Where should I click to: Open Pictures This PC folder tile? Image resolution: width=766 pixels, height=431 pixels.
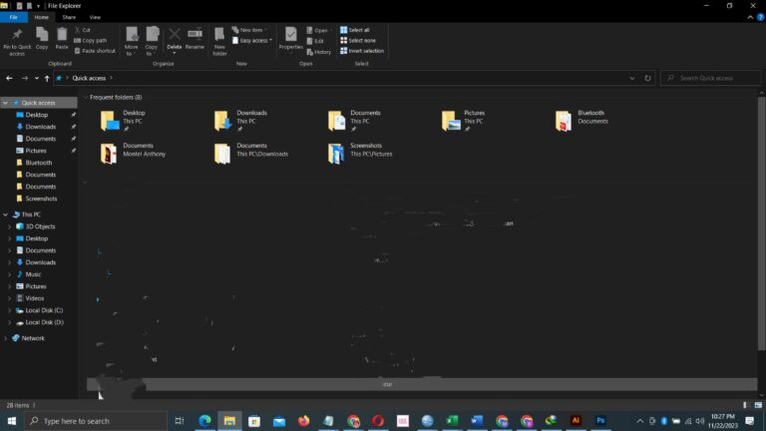click(x=463, y=120)
